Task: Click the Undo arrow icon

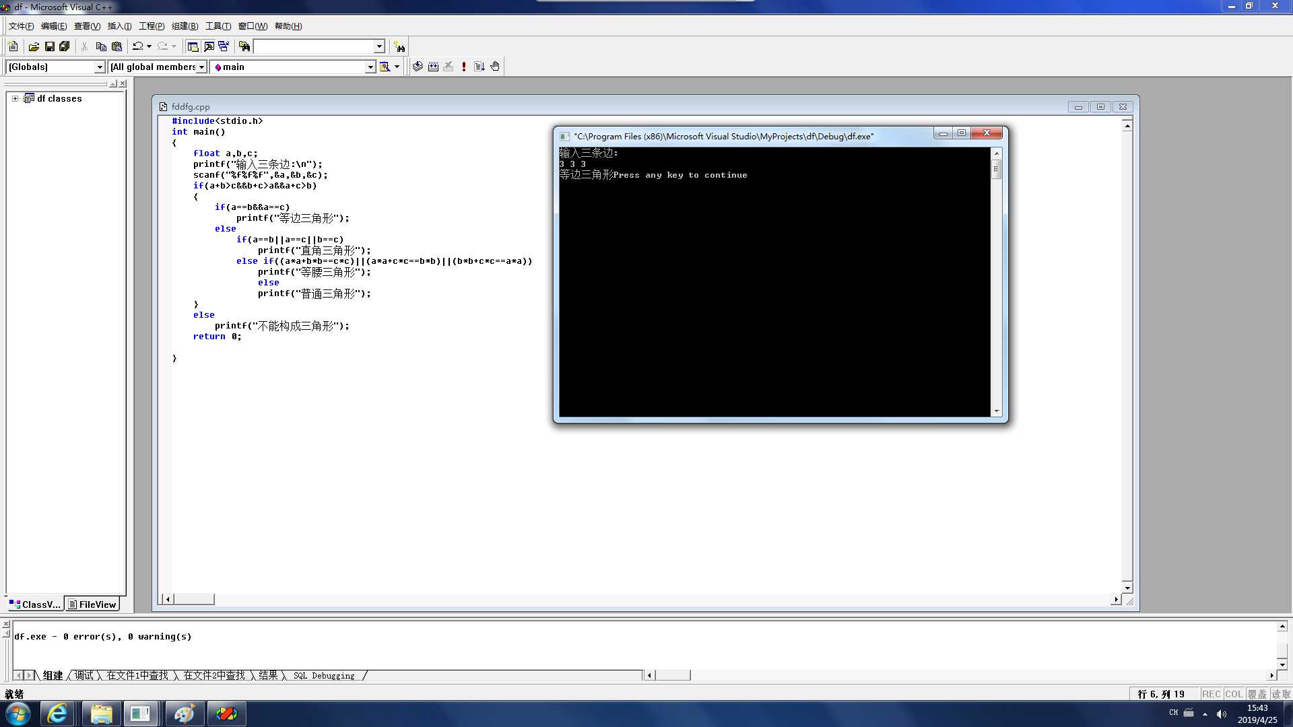Action: click(137, 46)
